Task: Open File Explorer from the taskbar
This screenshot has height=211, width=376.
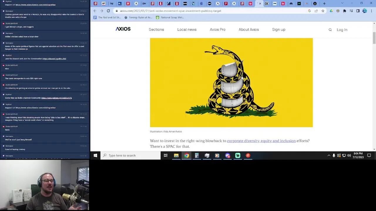Action: click(176, 156)
